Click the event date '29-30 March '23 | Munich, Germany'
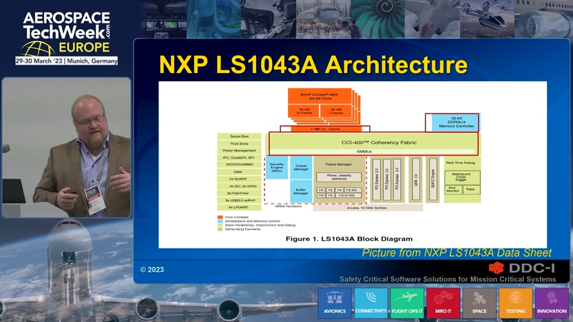This screenshot has height=322, width=573. [x=67, y=61]
